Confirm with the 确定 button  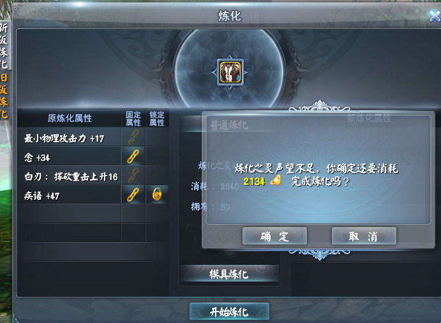[274, 236]
